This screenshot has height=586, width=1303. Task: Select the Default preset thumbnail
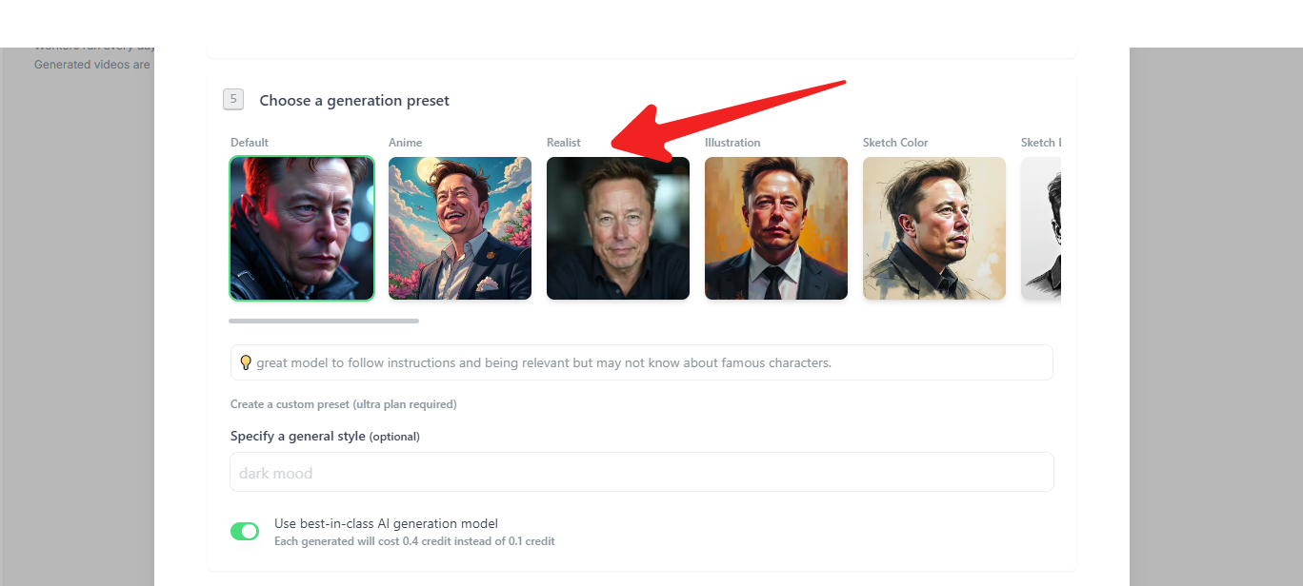[x=302, y=228]
